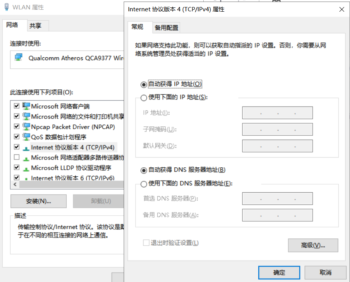
Task: Uncheck the Microsoft LLDP 协议驱动程序 checkbox
Action: (16, 167)
